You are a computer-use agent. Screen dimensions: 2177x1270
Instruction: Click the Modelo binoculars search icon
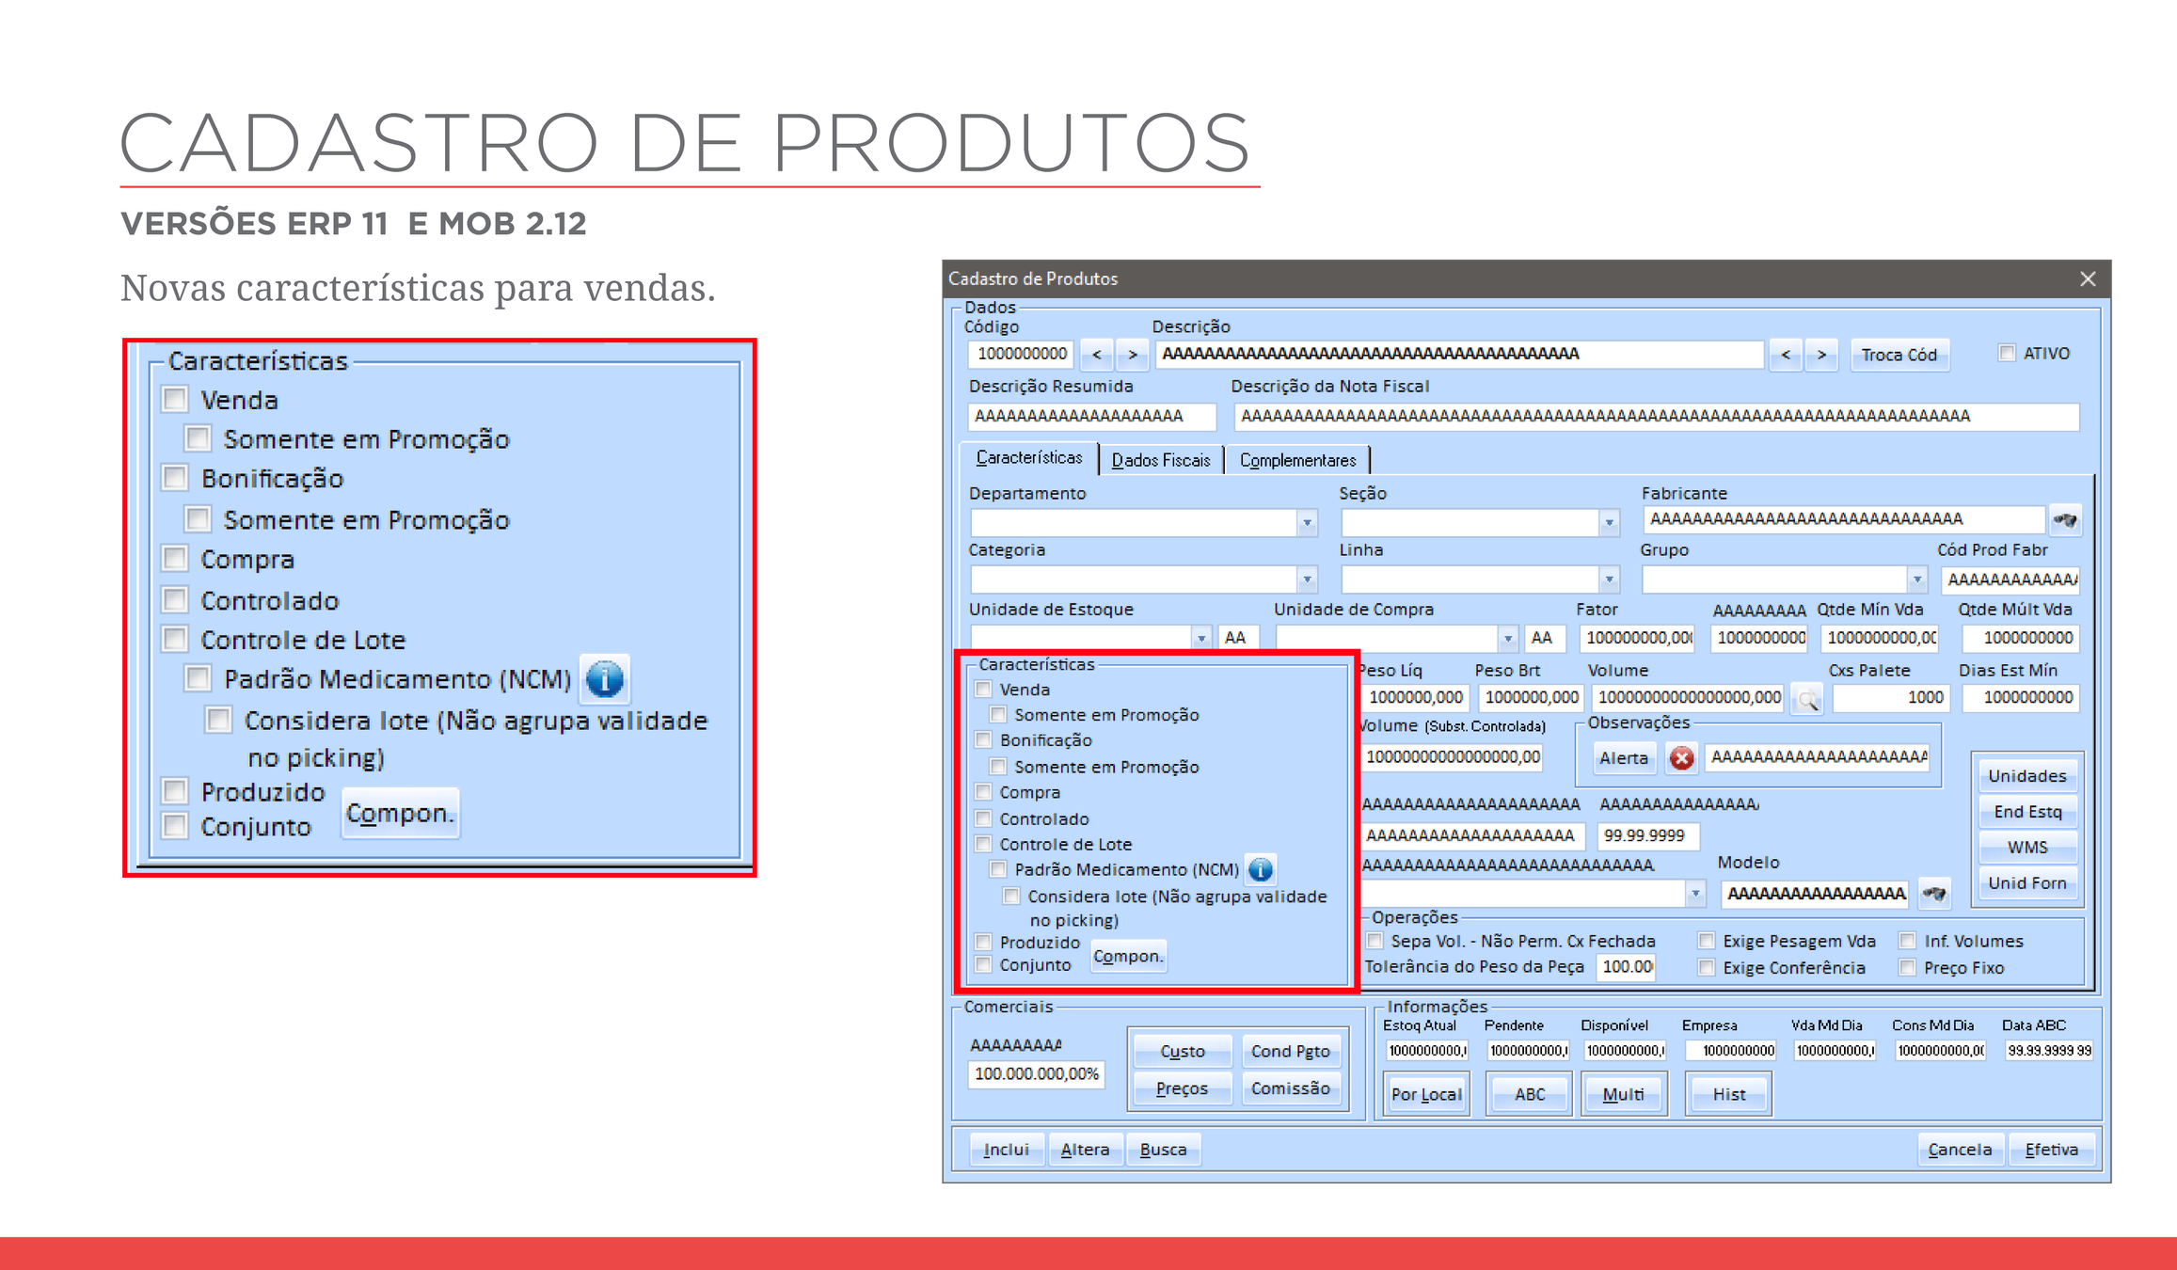click(x=1933, y=893)
